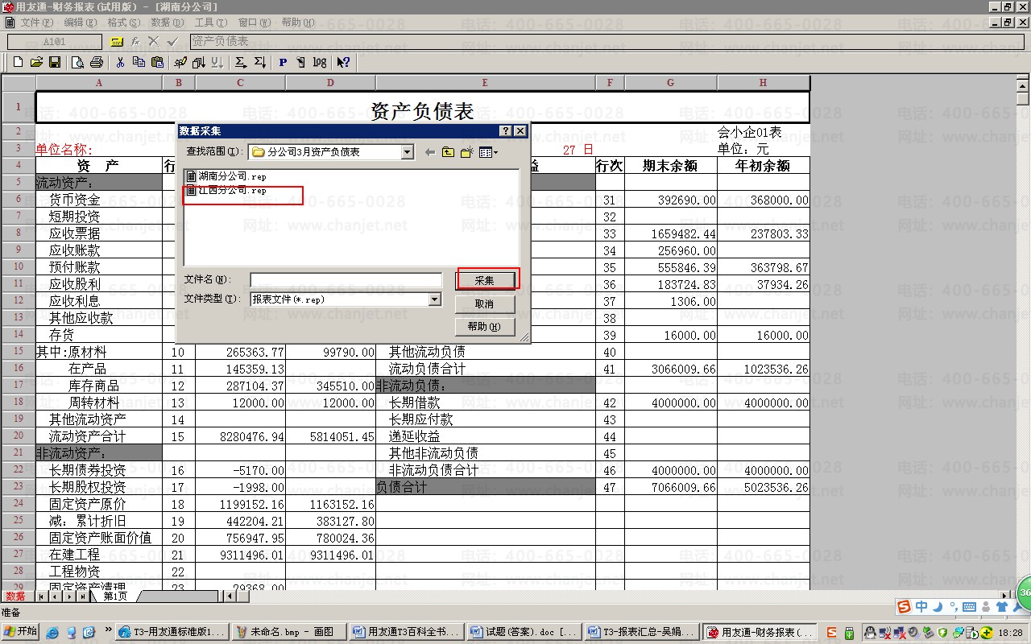Click the fx function icon in formula bar

pyautogui.click(x=135, y=41)
